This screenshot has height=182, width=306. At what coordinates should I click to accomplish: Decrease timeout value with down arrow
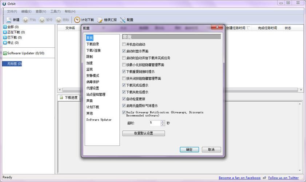pyautogui.click(x=163, y=124)
